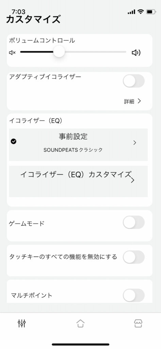
Task: Turn on ゲームモード toggle
Action: 134,222
